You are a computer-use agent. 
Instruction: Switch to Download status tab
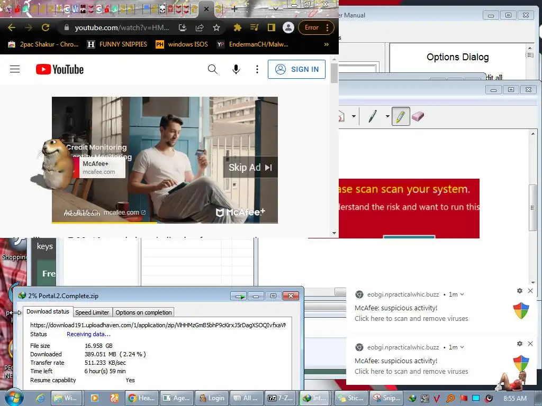pyautogui.click(x=48, y=311)
